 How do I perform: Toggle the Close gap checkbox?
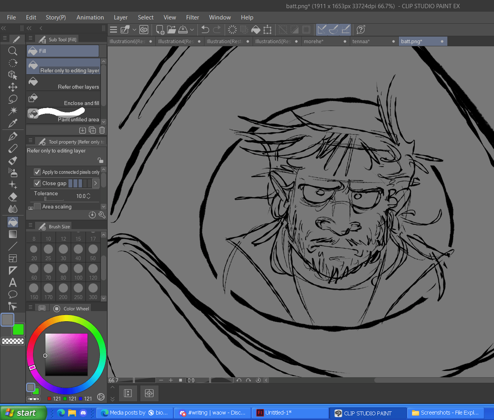[x=37, y=183]
